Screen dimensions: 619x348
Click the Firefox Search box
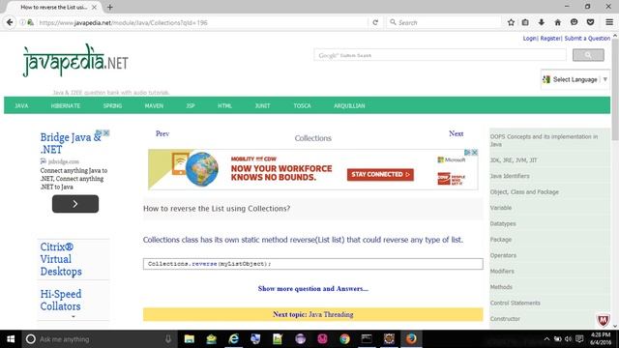pyautogui.click(x=444, y=22)
